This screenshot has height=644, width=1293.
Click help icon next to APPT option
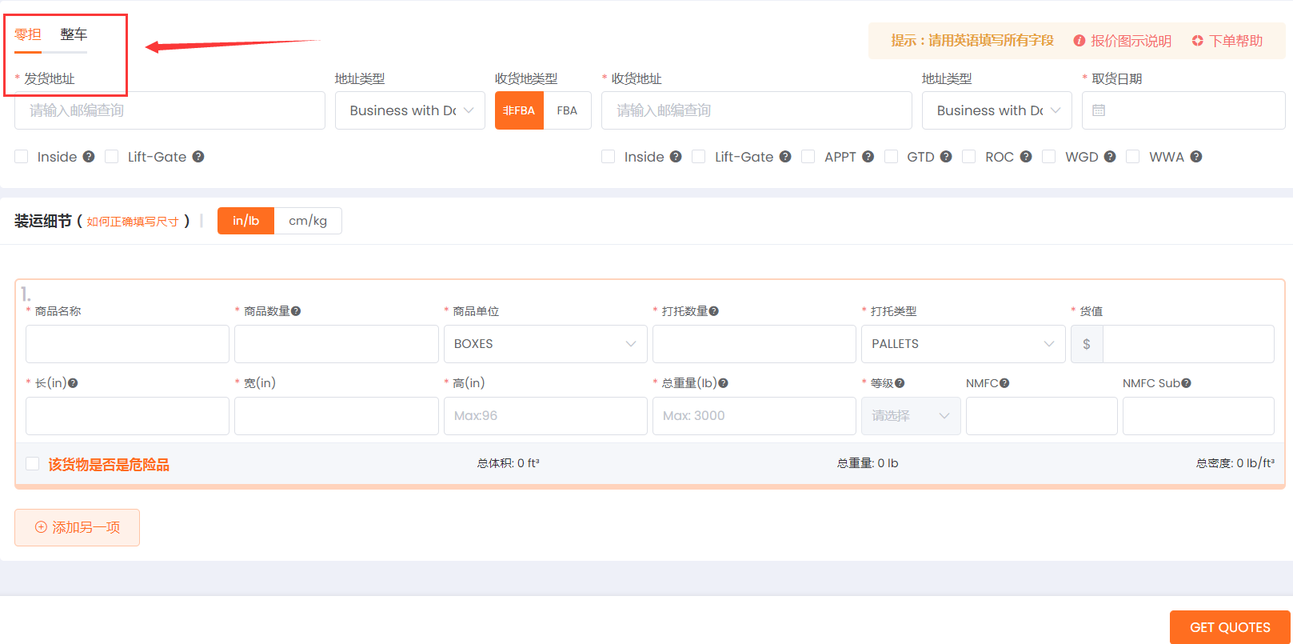coord(868,157)
